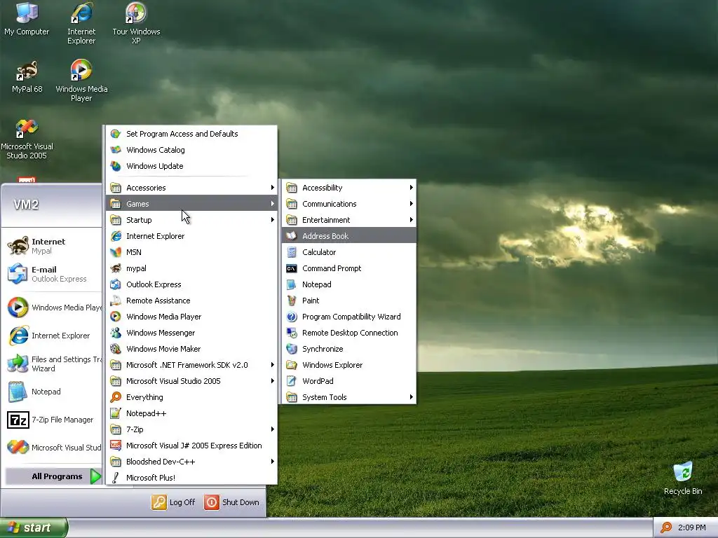Expand the Communications submenu
Viewport: 718px width, 538px height.
tap(349, 204)
